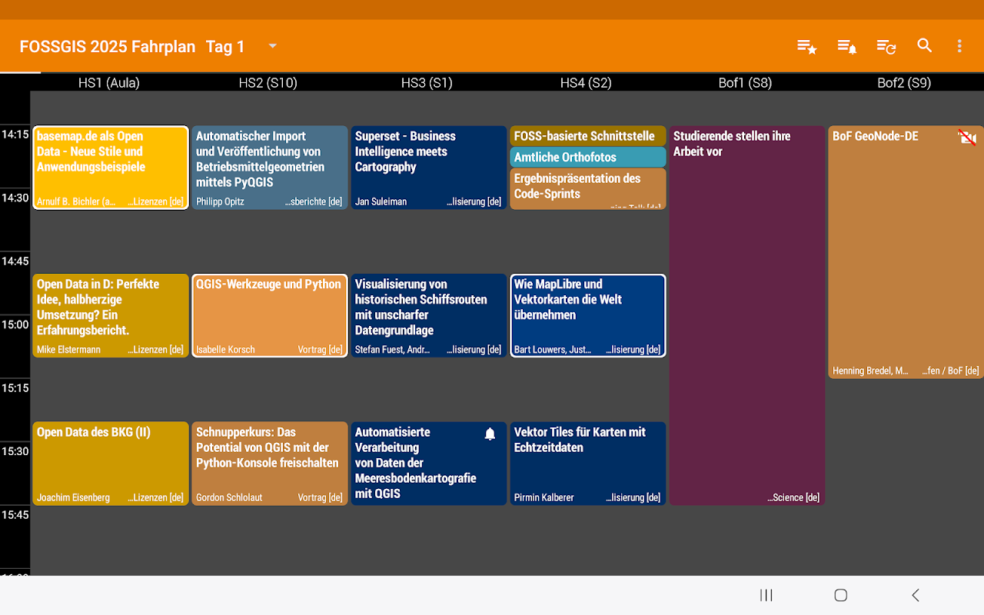Show the schedule changes list icon
This screenshot has height=615, width=984.
pos(886,46)
